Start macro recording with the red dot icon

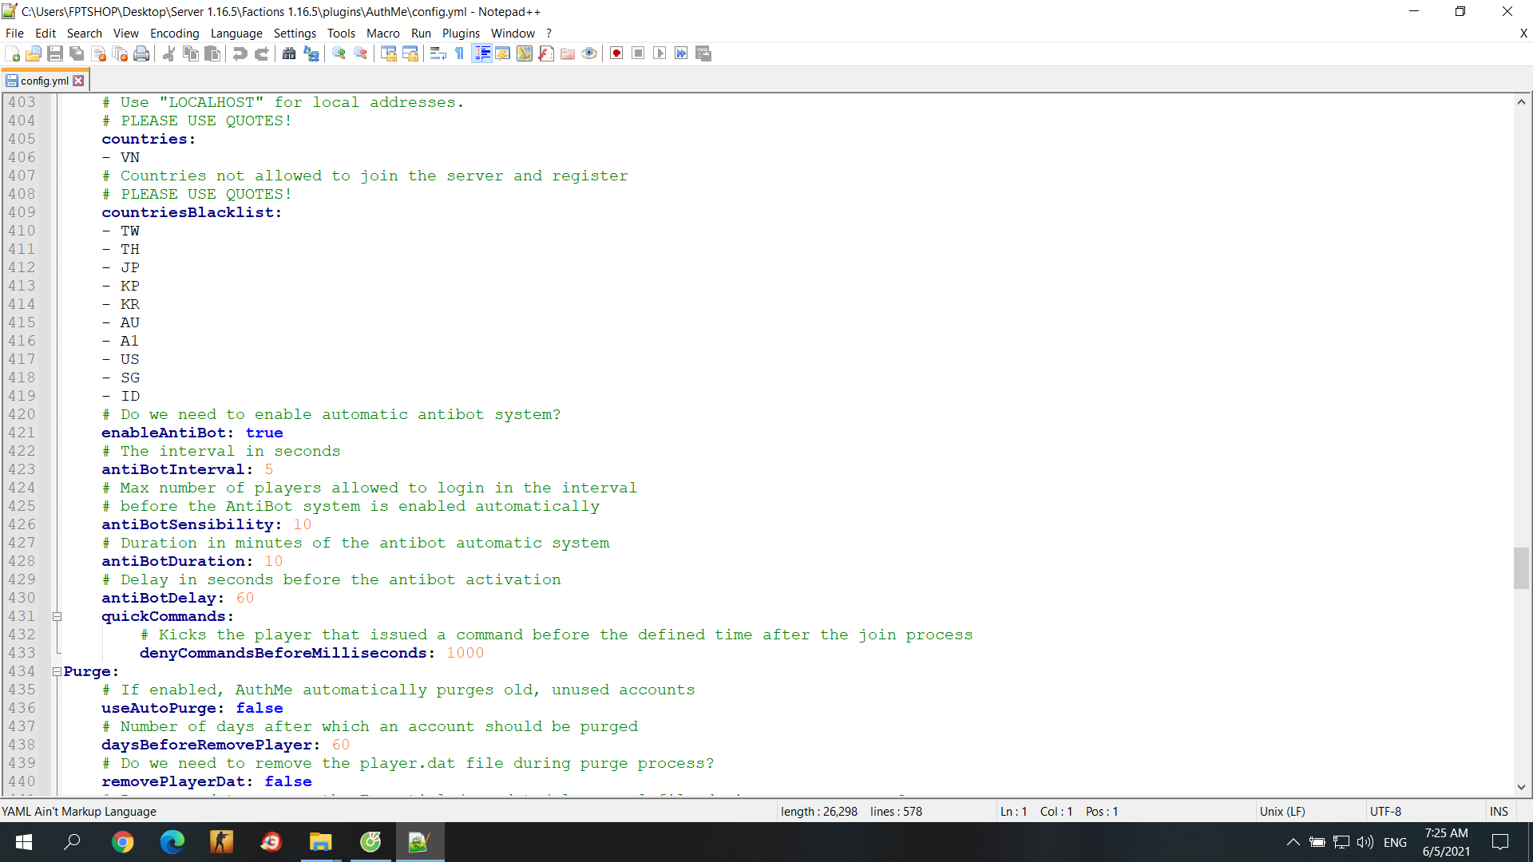[616, 53]
